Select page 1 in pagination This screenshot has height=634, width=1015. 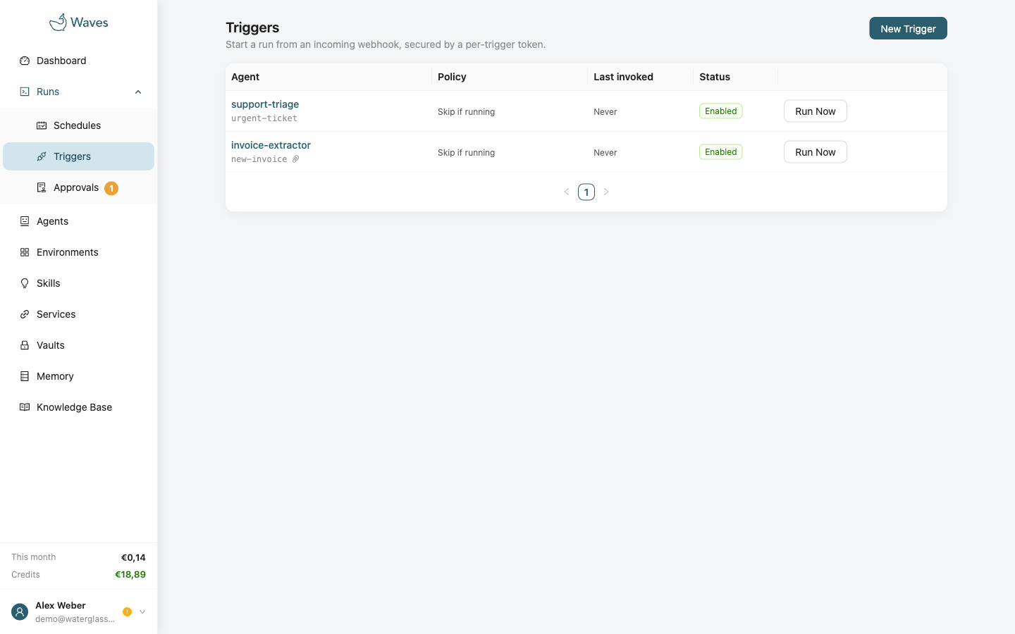(x=586, y=192)
